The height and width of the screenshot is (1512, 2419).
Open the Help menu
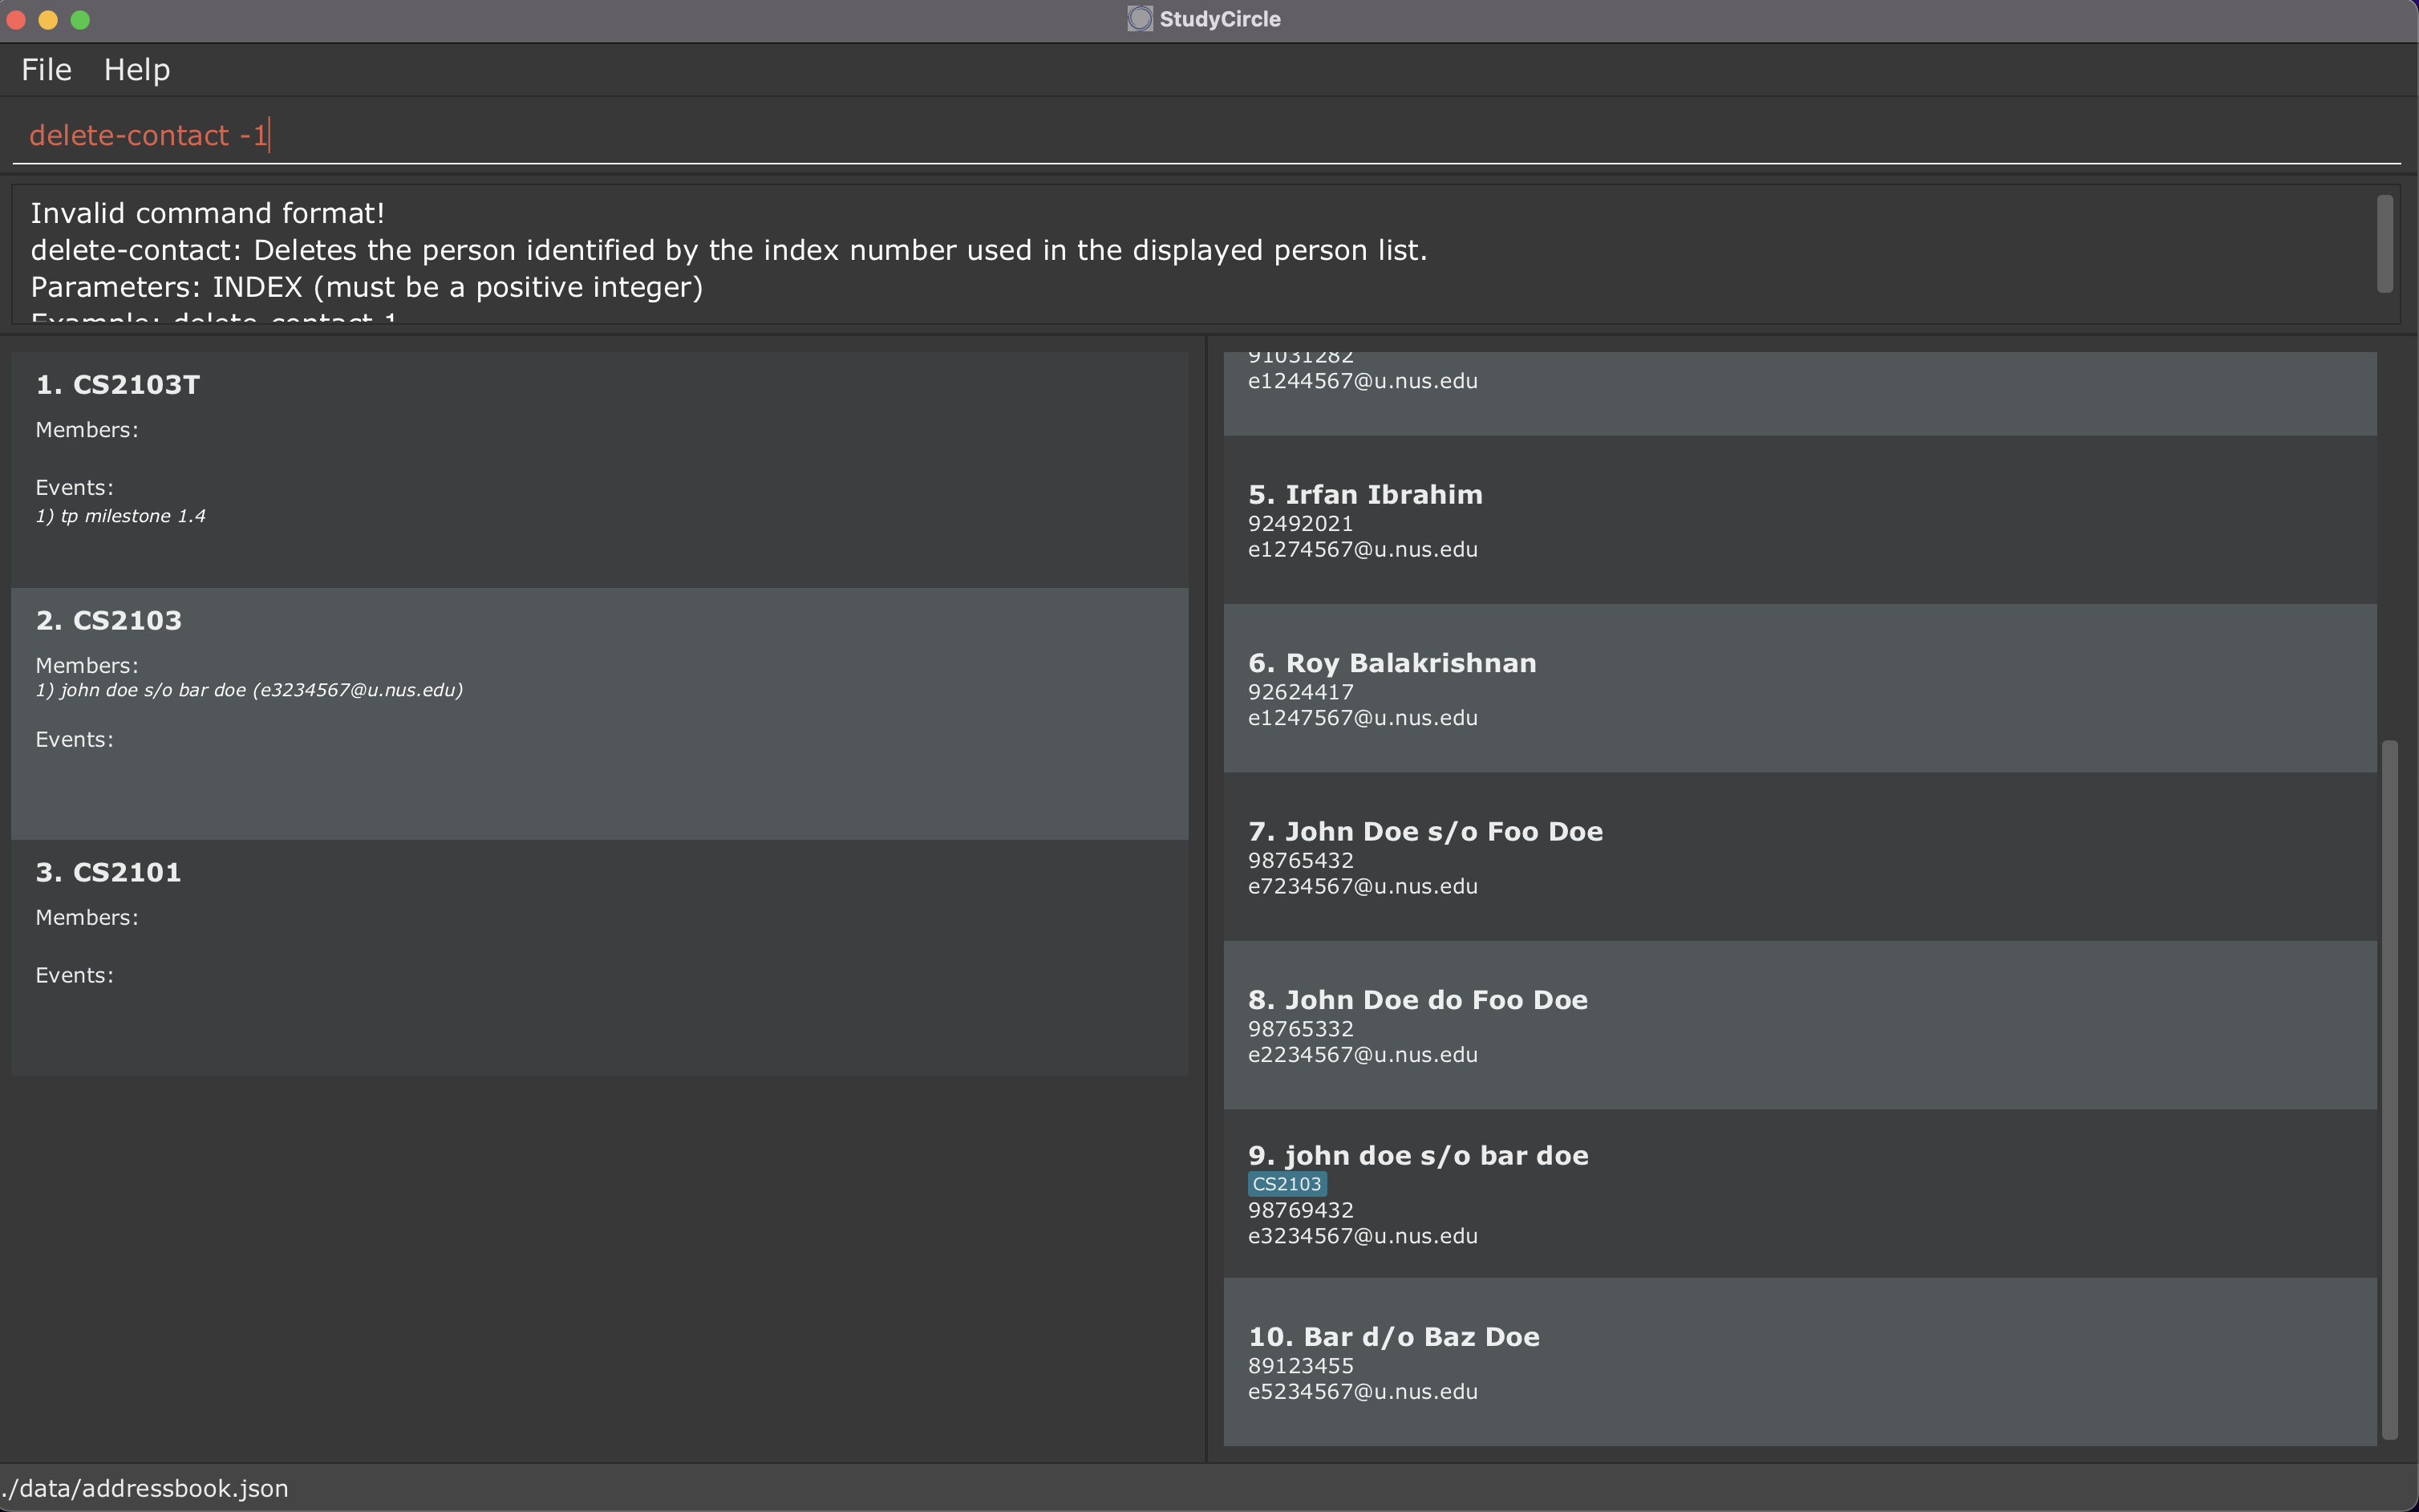[x=137, y=70]
